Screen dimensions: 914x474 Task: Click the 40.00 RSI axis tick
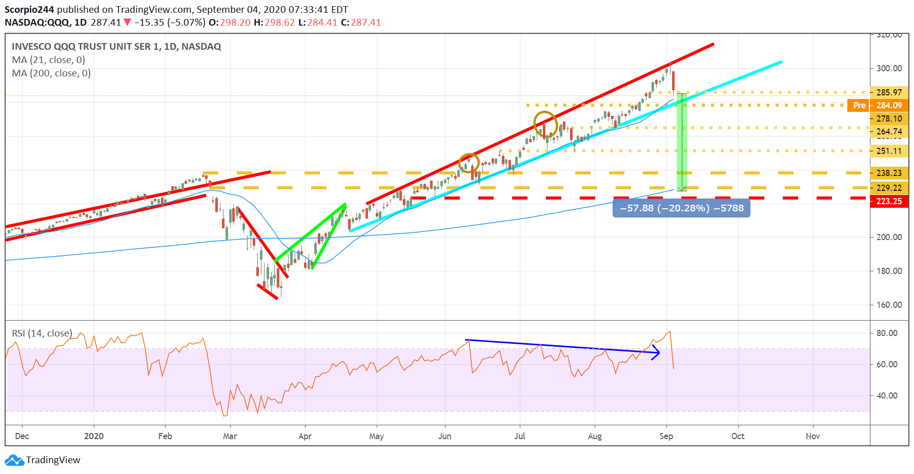tap(887, 396)
